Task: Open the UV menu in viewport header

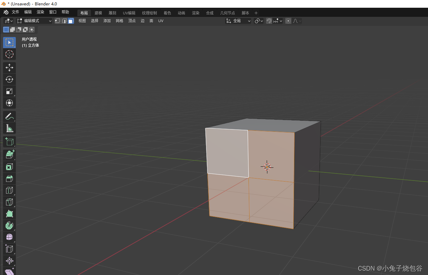Action: (x=161, y=21)
